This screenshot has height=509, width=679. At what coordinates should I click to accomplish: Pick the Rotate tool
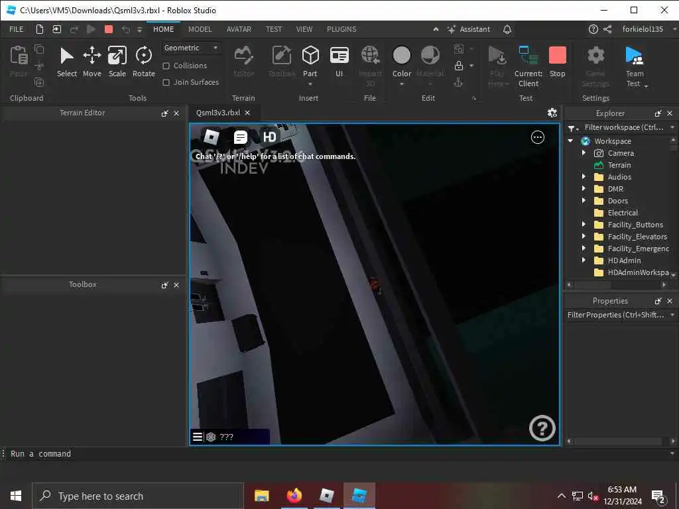click(x=144, y=62)
